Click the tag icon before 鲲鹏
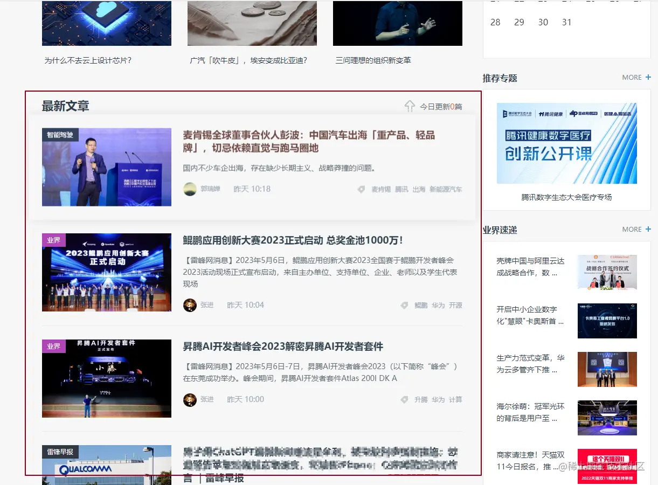 tap(404, 306)
